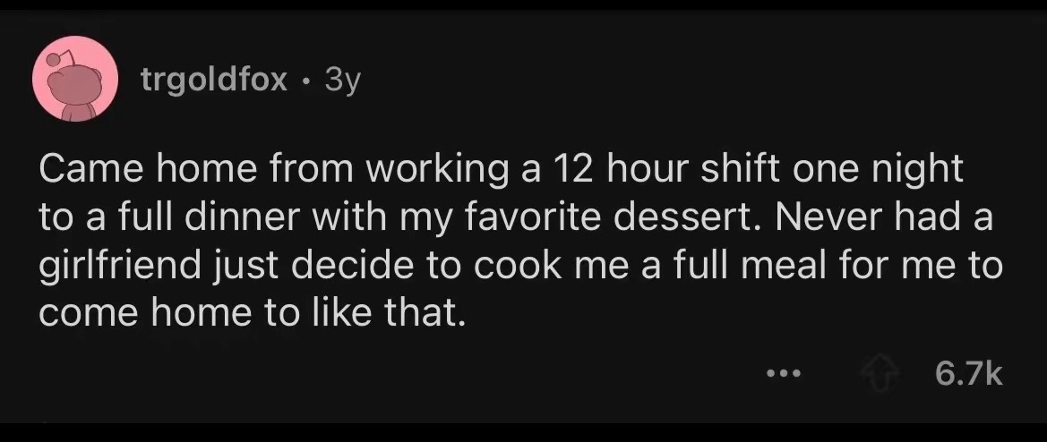This screenshot has width=1047, height=442.
Task: Click the dot separator before the timestamp
Action: click(x=306, y=81)
